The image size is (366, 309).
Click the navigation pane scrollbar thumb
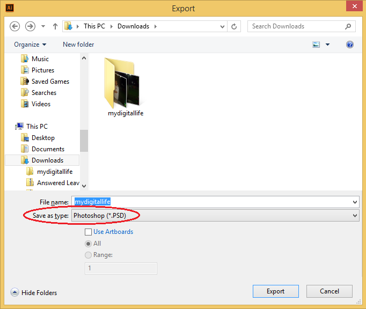point(84,141)
